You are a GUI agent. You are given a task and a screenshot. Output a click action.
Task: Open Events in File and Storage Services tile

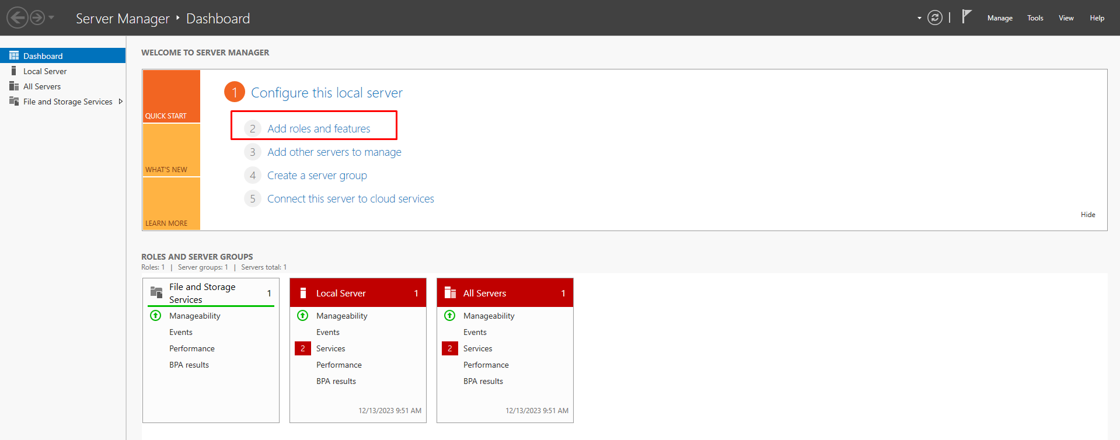tap(181, 332)
